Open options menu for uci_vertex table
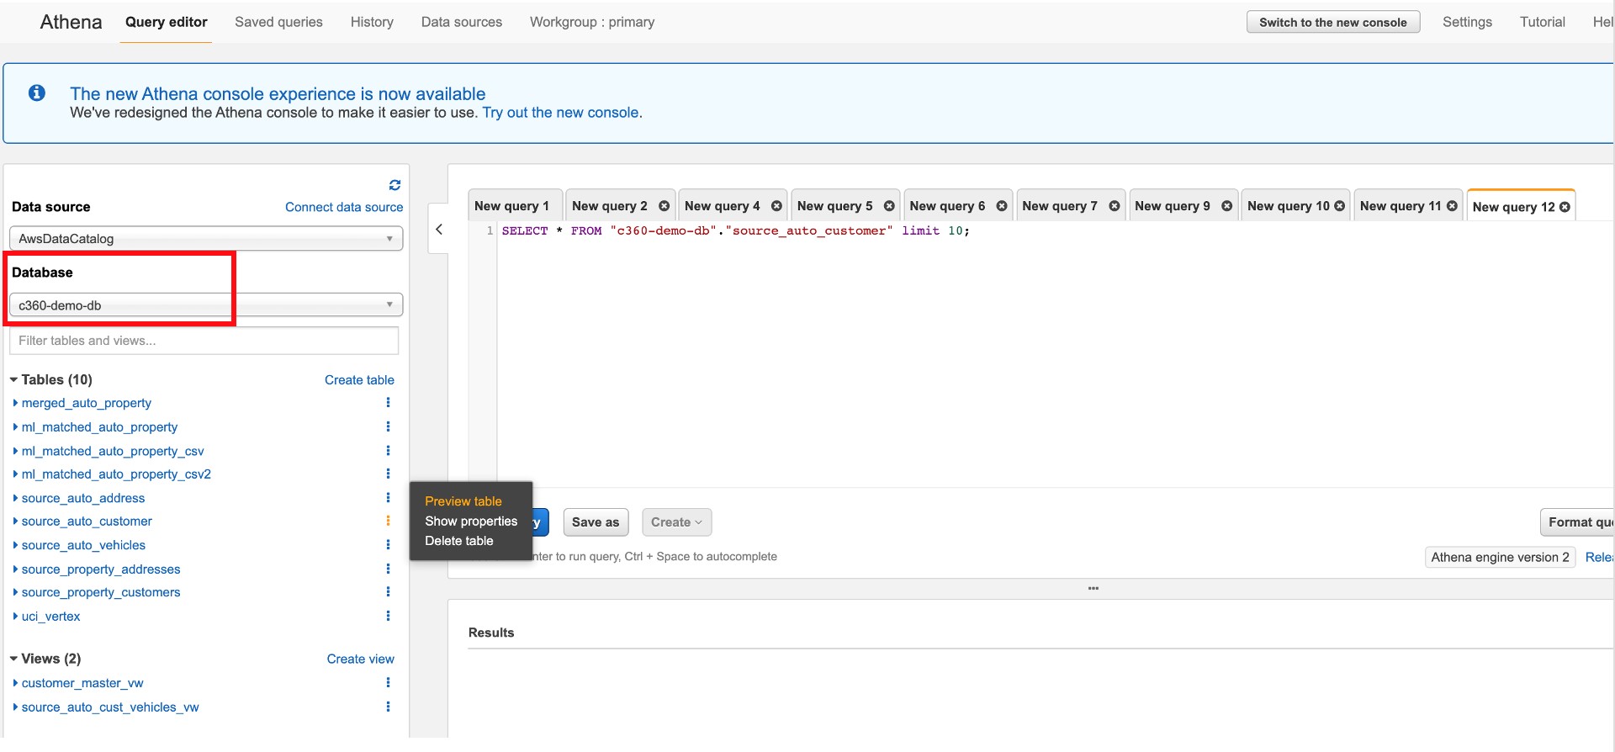 tap(388, 616)
